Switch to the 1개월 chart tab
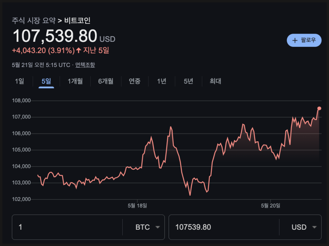Screen dimensions: 329x246 click(x=75, y=81)
